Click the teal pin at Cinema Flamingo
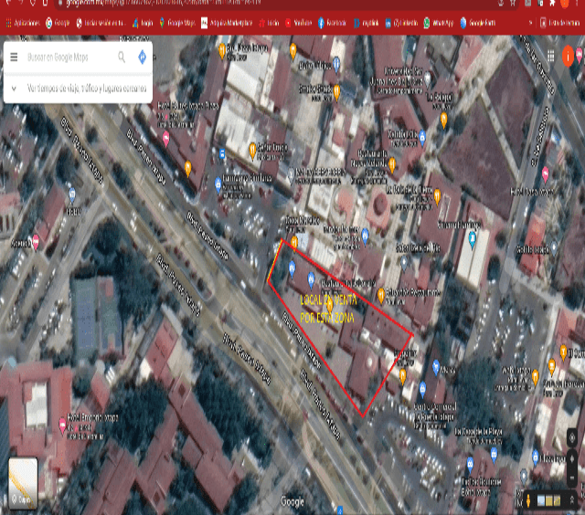Screen dimensions: 585x515 pos(472,239)
